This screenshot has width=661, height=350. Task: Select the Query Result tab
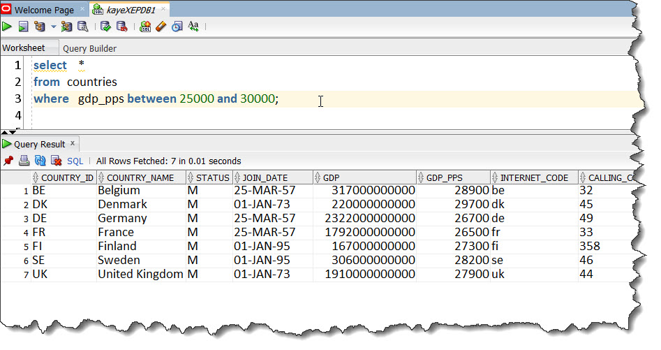(x=40, y=144)
